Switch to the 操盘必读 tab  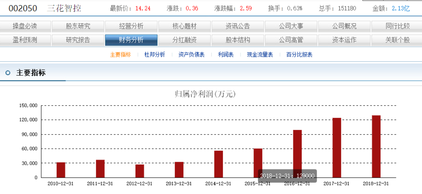pos(26,26)
